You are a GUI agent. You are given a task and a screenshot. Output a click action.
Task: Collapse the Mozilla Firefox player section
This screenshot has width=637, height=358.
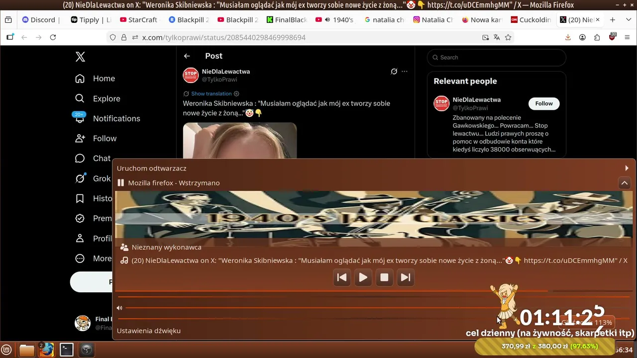pos(625,183)
